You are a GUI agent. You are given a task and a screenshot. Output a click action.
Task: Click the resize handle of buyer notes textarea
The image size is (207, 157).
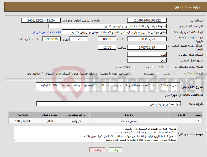[15, 141]
